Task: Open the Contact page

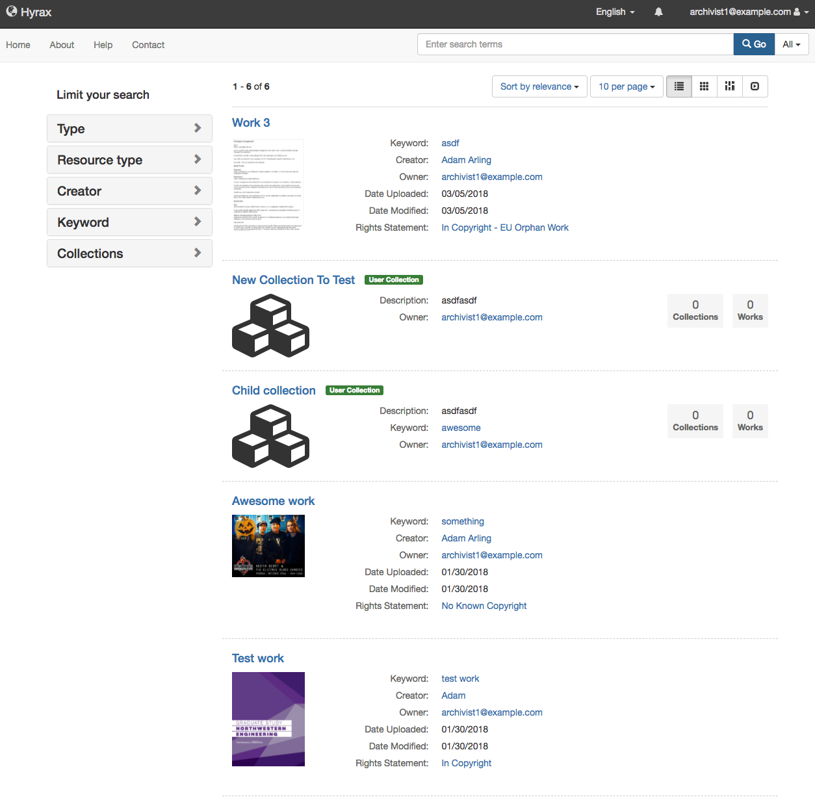Action: click(148, 45)
